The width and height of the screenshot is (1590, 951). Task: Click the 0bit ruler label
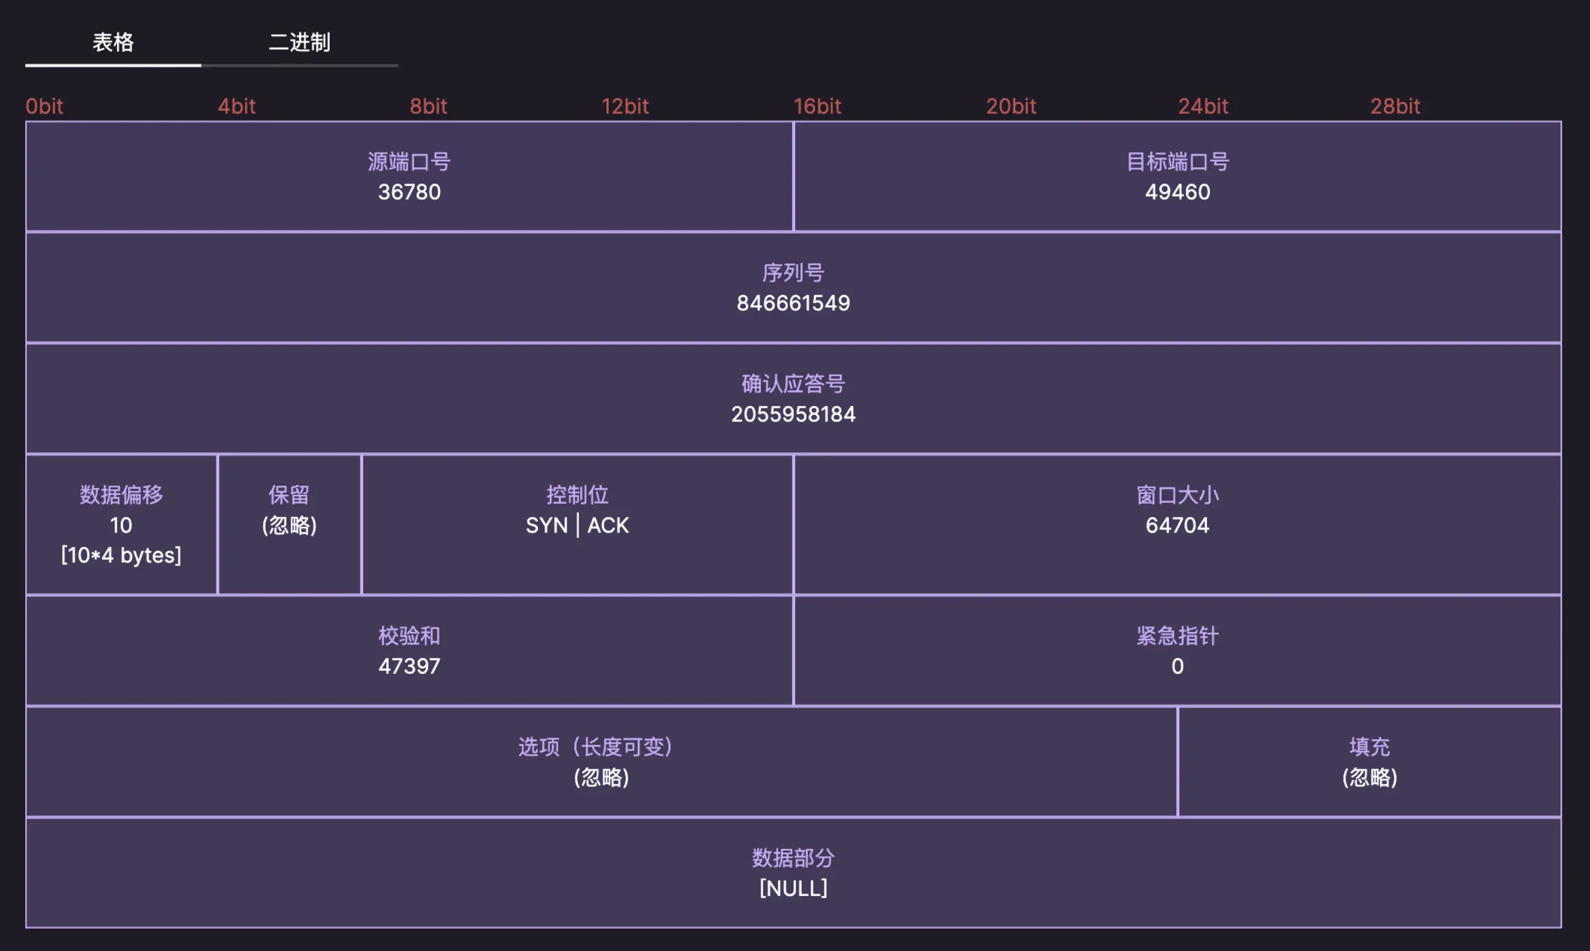[44, 106]
